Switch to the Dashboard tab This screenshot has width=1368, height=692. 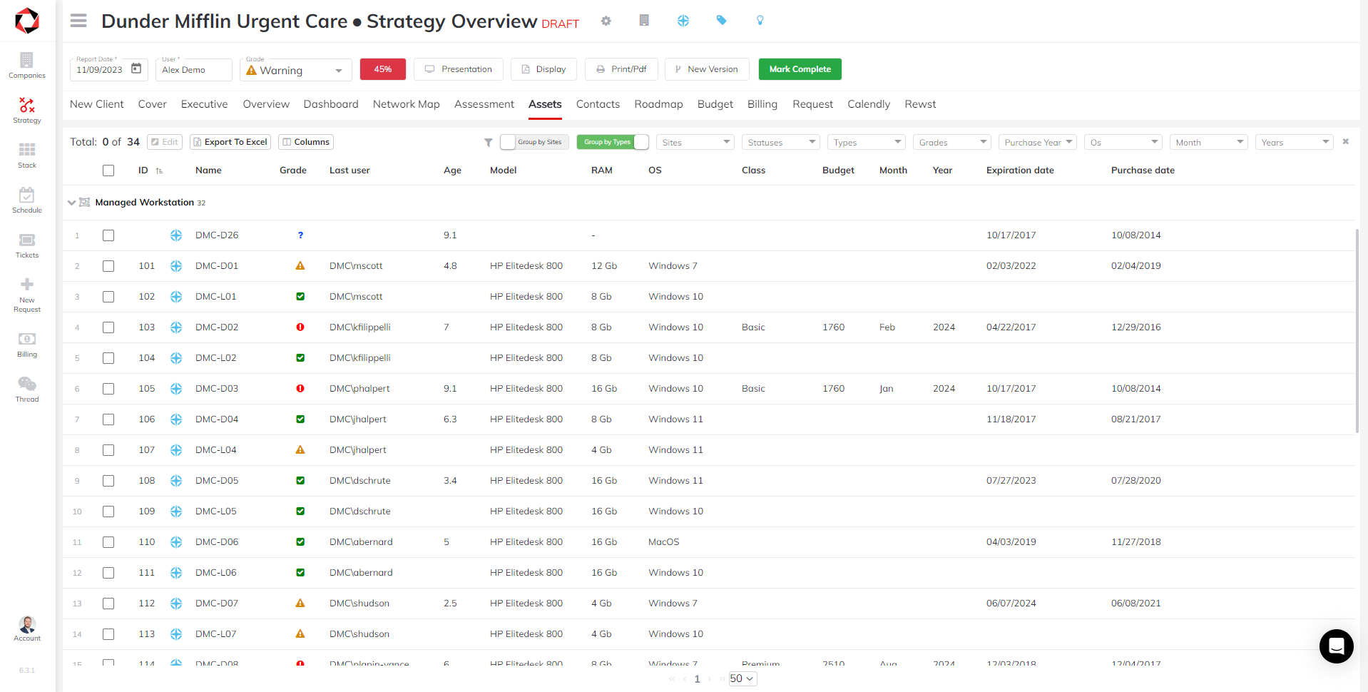(x=331, y=104)
